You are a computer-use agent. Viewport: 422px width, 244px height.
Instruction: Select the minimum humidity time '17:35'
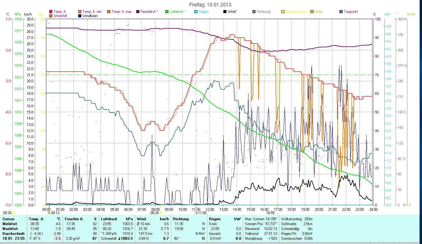pyautogui.click(x=70, y=224)
